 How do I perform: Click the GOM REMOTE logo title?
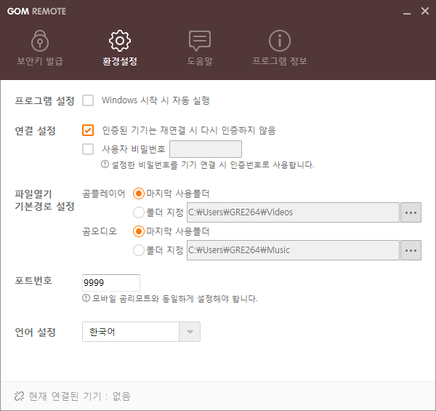[x=37, y=12]
